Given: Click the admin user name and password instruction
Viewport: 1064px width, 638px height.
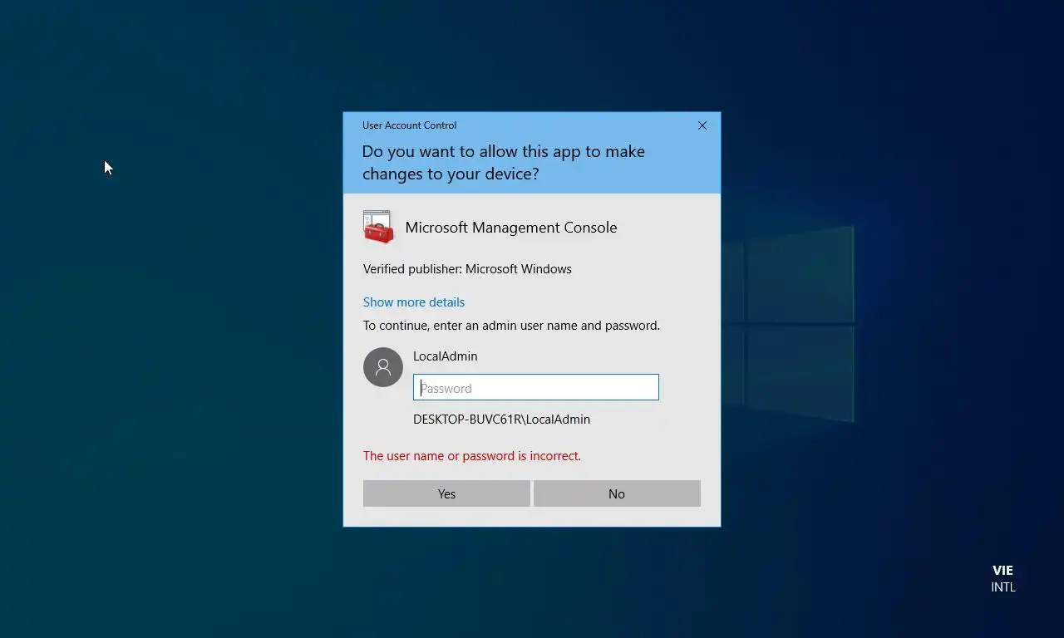Looking at the screenshot, I should (511, 326).
